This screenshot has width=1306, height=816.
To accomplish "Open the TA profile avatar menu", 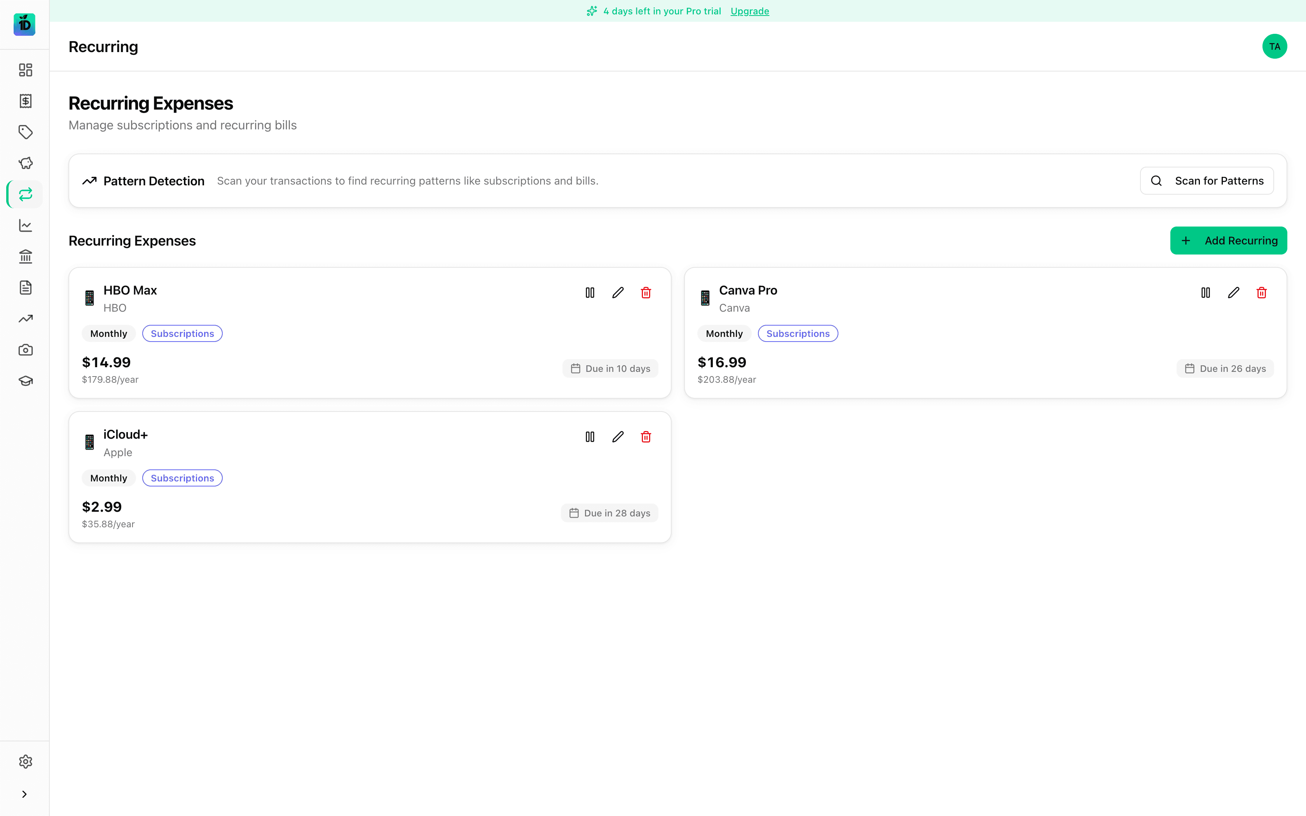I will pyautogui.click(x=1274, y=46).
